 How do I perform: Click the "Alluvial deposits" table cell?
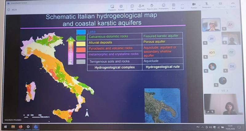tap(114, 42)
